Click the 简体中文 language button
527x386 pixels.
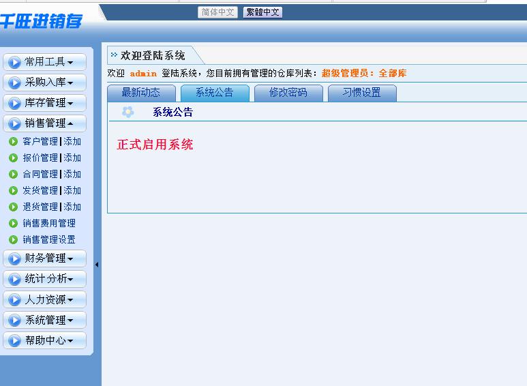(217, 12)
